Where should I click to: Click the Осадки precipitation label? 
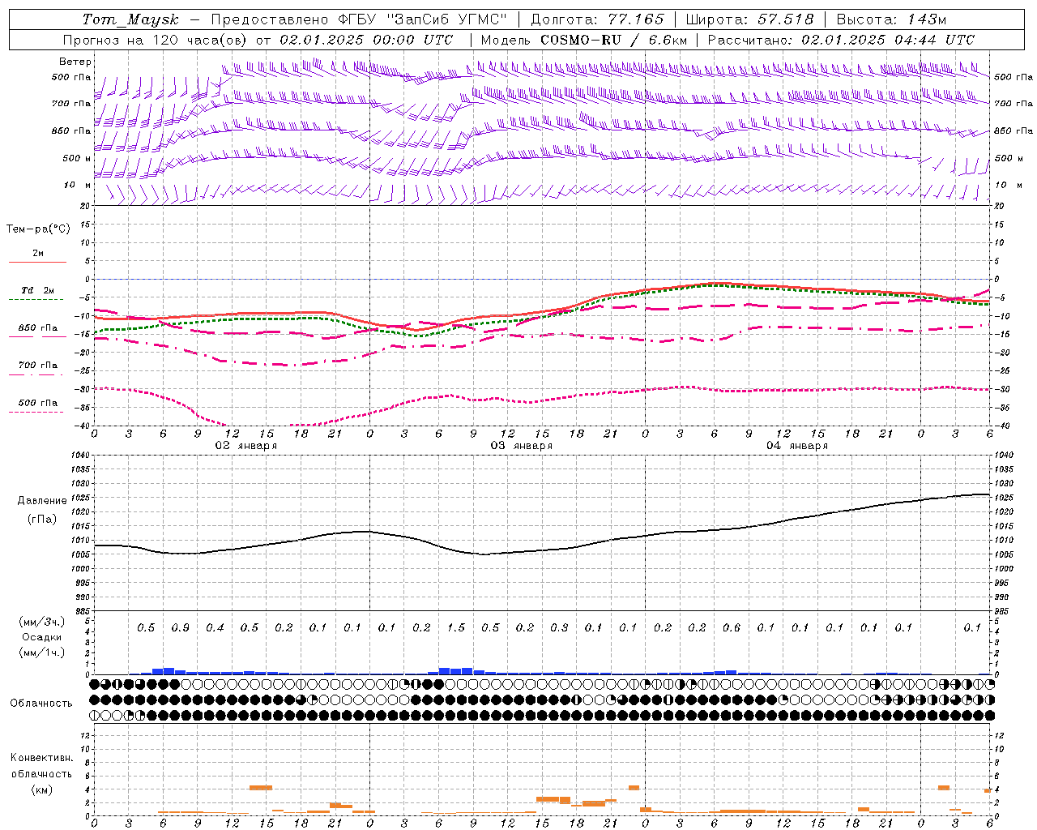42,637
